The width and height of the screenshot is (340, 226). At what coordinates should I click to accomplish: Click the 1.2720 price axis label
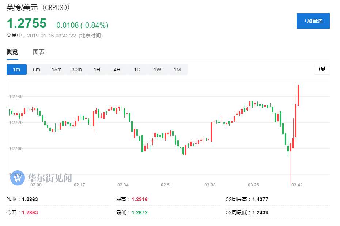click(x=16, y=123)
